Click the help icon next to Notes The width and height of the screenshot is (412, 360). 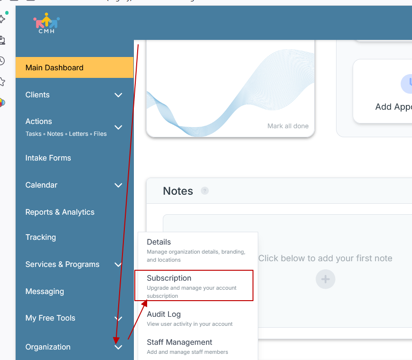[205, 191]
